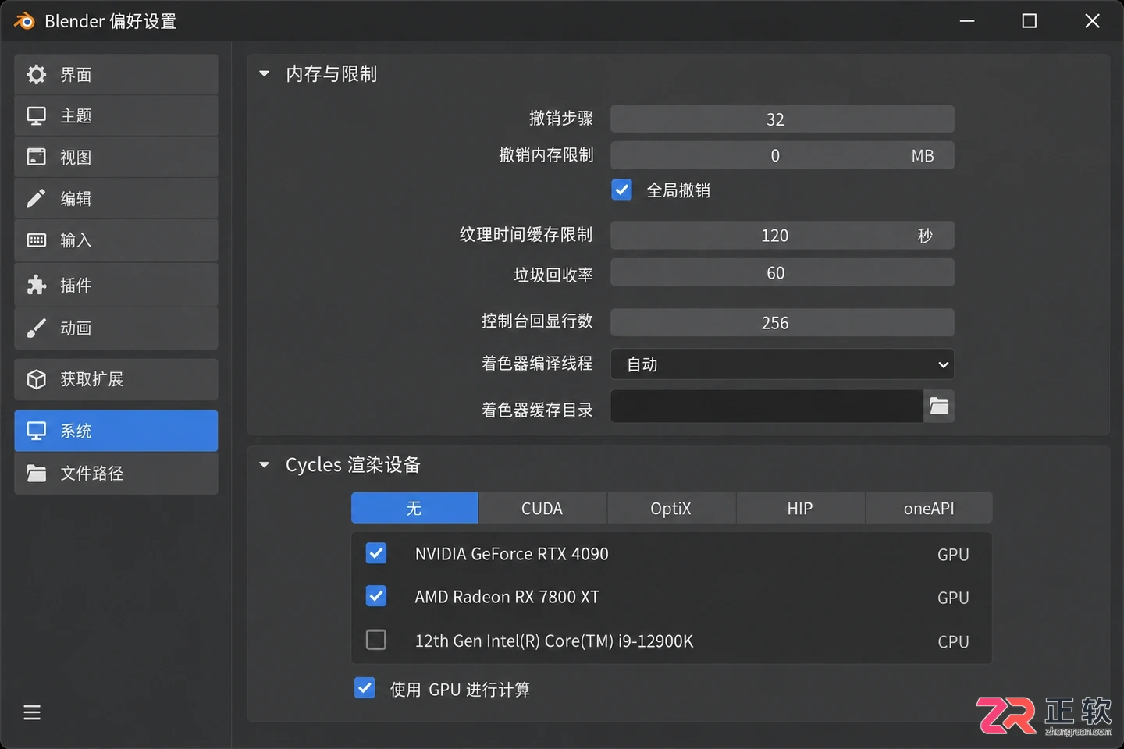
Task: Open the 文件路径 preferences section
Action: [x=116, y=474]
